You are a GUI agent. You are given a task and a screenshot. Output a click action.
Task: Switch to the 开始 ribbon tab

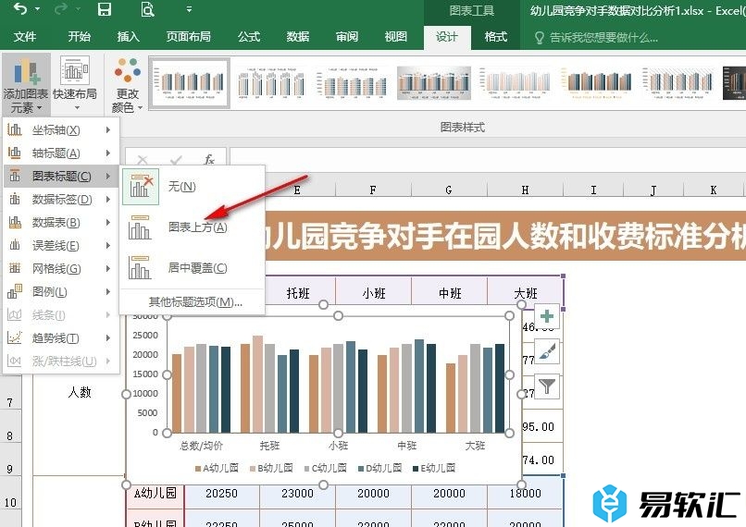click(x=79, y=37)
